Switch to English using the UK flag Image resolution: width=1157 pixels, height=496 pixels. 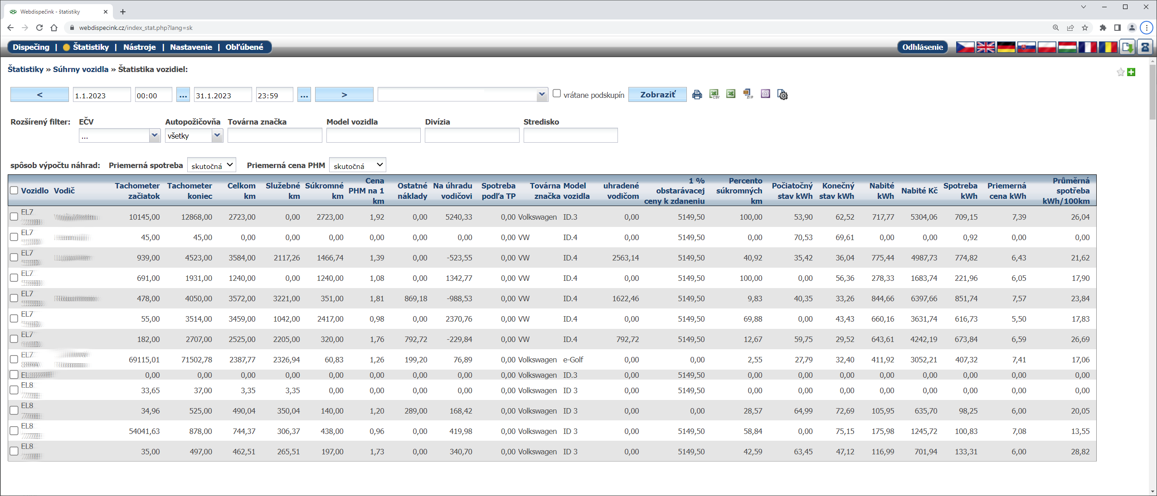[x=986, y=47]
